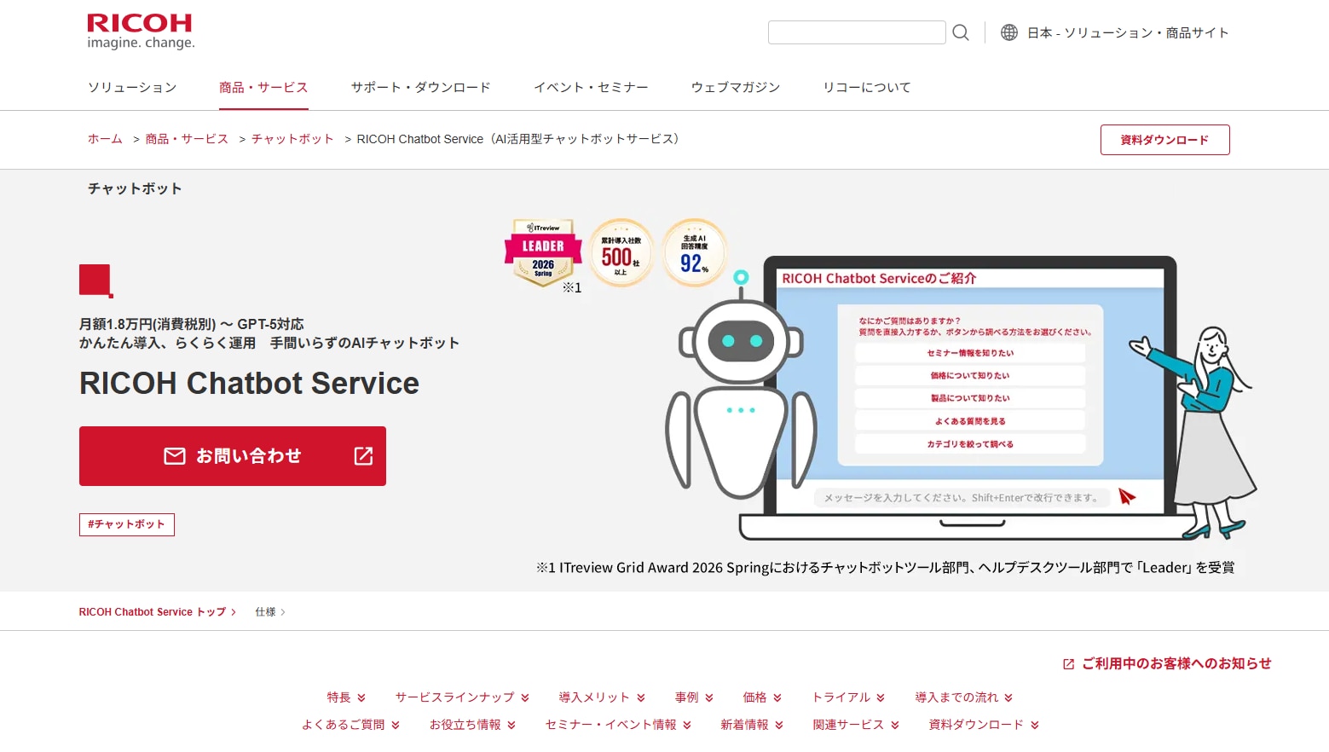
Task: Click the globe language selector icon
Action: pos(1008,32)
